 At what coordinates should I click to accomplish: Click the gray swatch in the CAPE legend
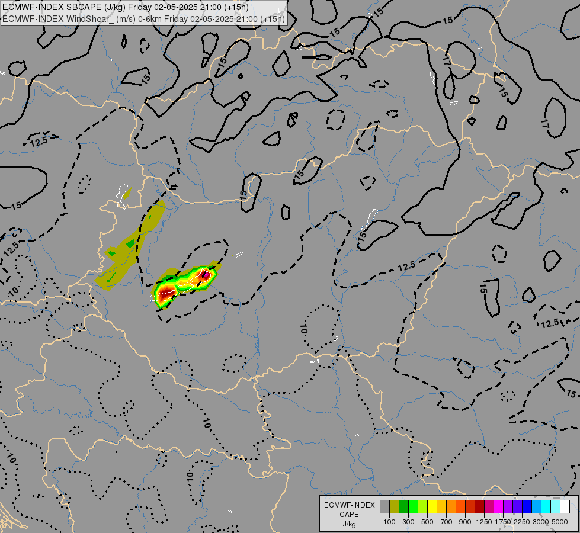(384, 507)
